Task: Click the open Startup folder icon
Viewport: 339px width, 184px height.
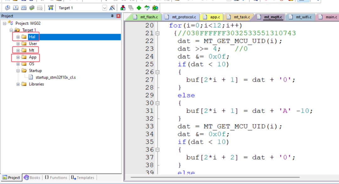Action: (24, 70)
